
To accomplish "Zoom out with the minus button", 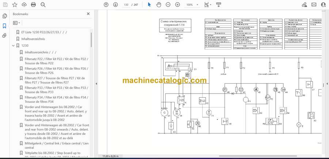I will pos(168,5).
